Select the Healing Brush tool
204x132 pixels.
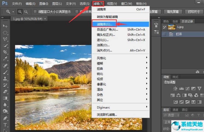(x=5, y=66)
